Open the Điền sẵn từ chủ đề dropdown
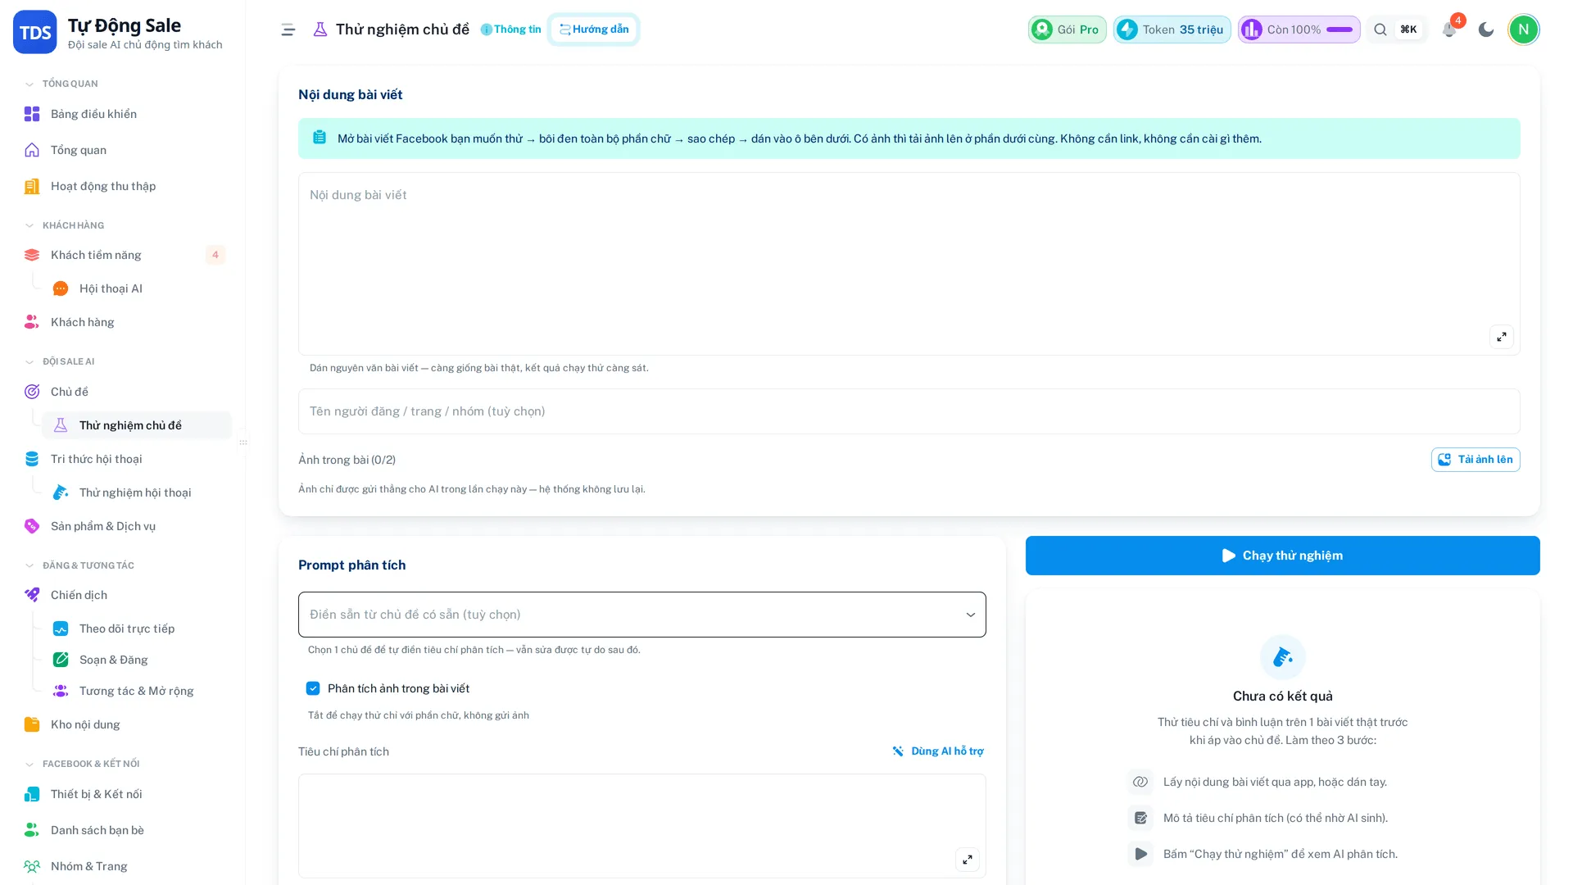Image resolution: width=1573 pixels, height=885 pixels. [642, 615]
